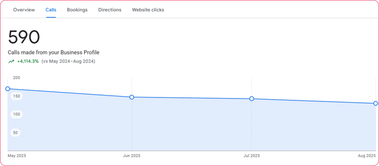Click the Calls made from your Business Profile heading
The image size is (379, 166).
click(54, 53)
